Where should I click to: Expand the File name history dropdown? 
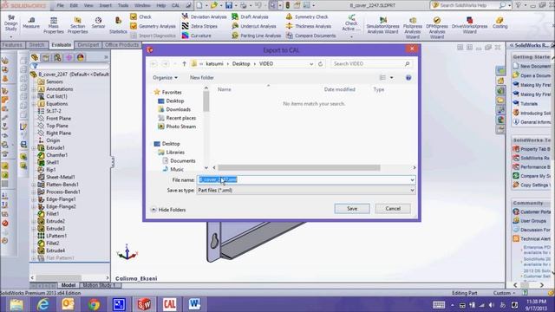click(412, 180)
